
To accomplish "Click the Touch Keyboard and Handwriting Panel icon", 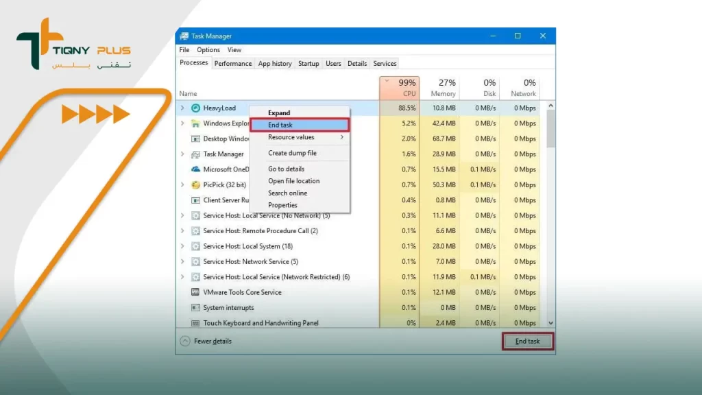I will 195,323.
